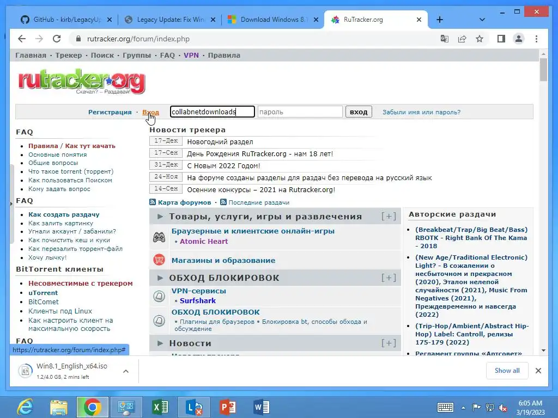Collapse triangle beside Новости header
This screenshot has width=558, height=418.
tap(160, 343)
